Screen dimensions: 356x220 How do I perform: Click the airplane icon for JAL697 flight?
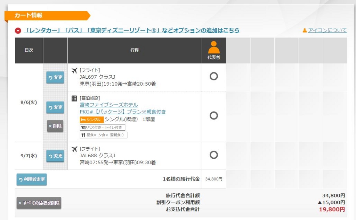[x=74, y=70]
